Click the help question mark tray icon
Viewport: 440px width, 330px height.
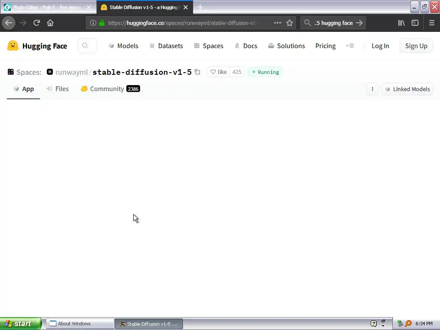pos(373,324)
